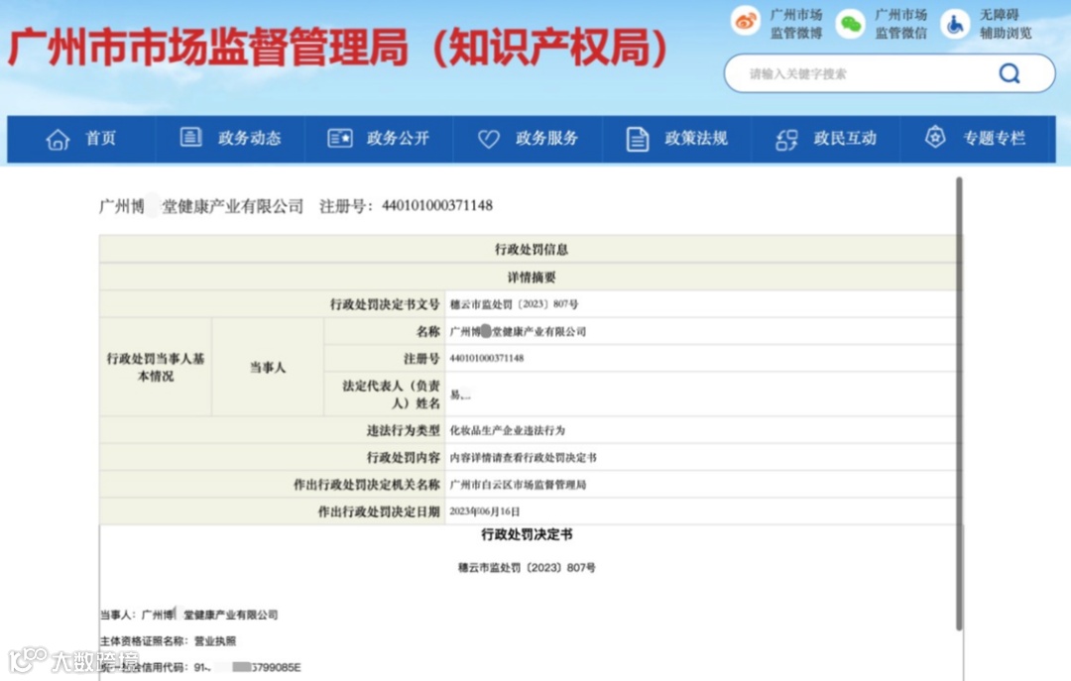Click the home icon beside 首页

[59, 140]
